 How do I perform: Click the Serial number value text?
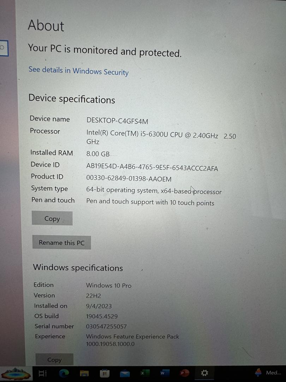click(106, 326)
